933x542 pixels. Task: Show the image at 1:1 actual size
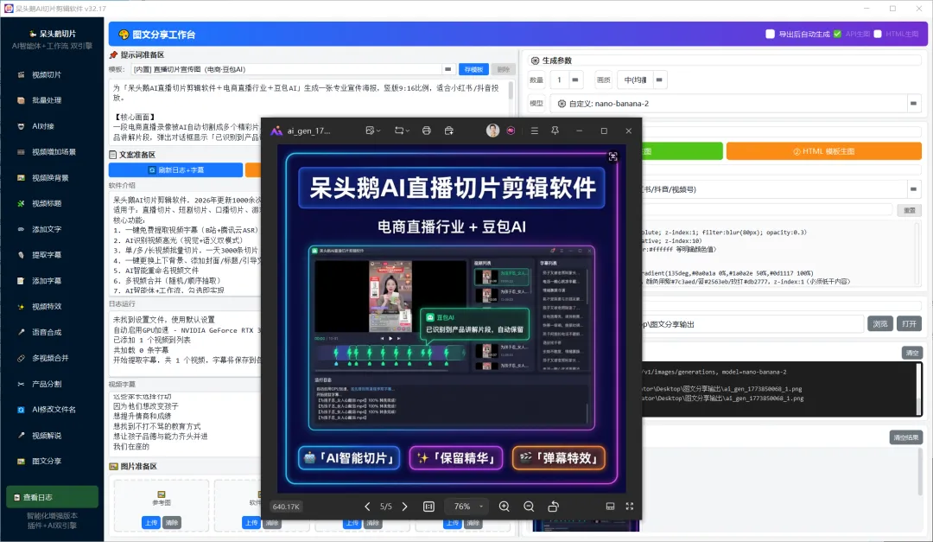[428, 507]
